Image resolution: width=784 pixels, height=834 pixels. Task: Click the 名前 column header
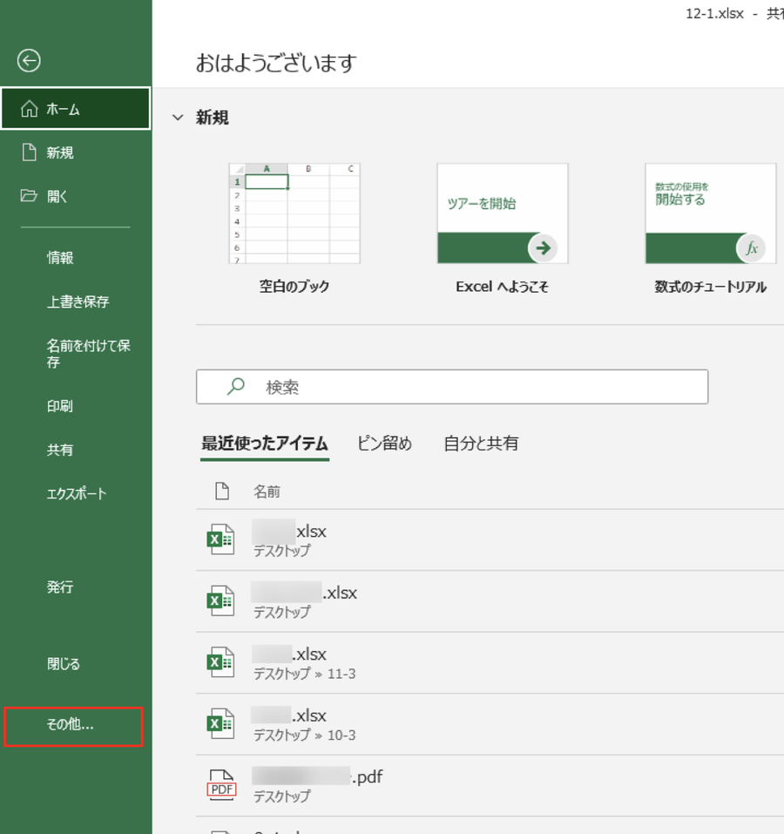coord(267,492)
